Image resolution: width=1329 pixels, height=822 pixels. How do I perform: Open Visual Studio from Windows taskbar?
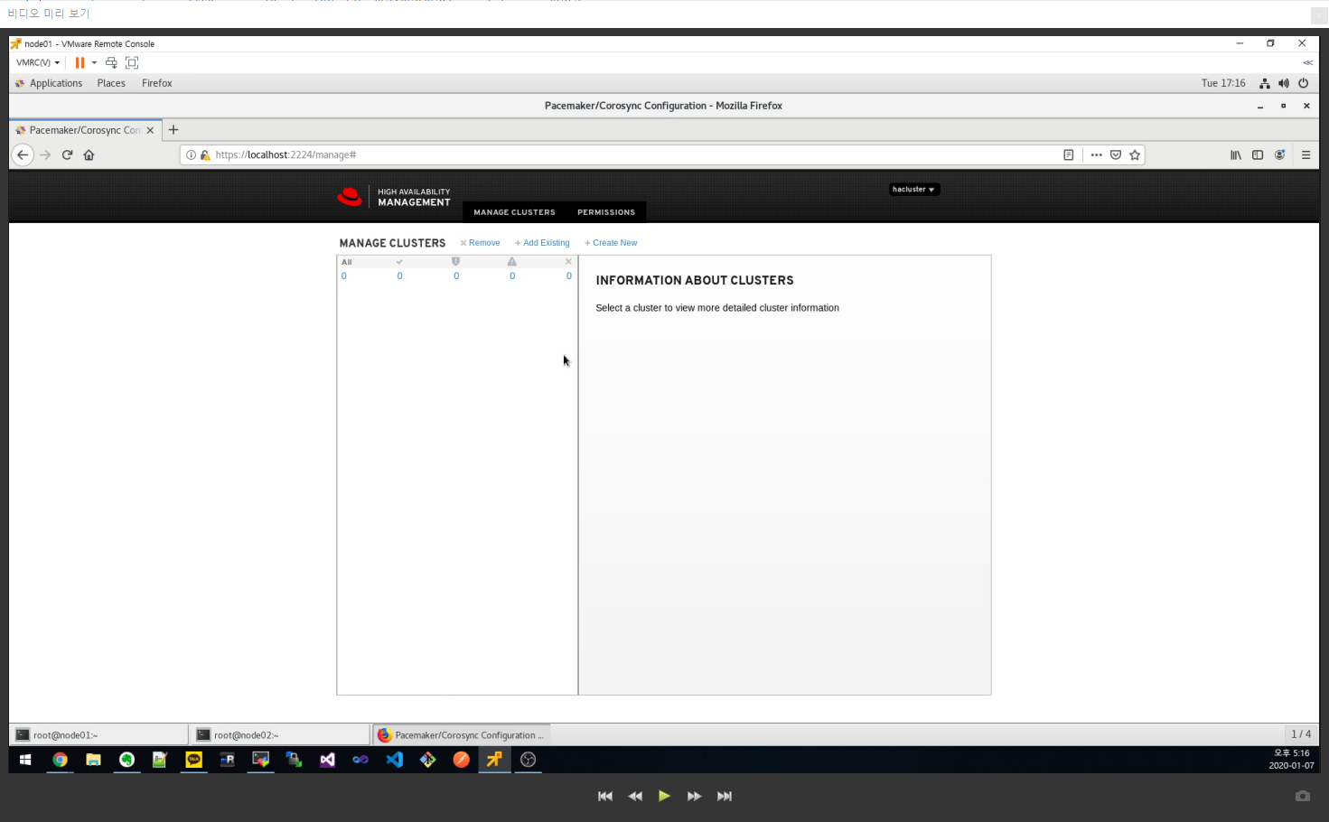click(327, 760)
